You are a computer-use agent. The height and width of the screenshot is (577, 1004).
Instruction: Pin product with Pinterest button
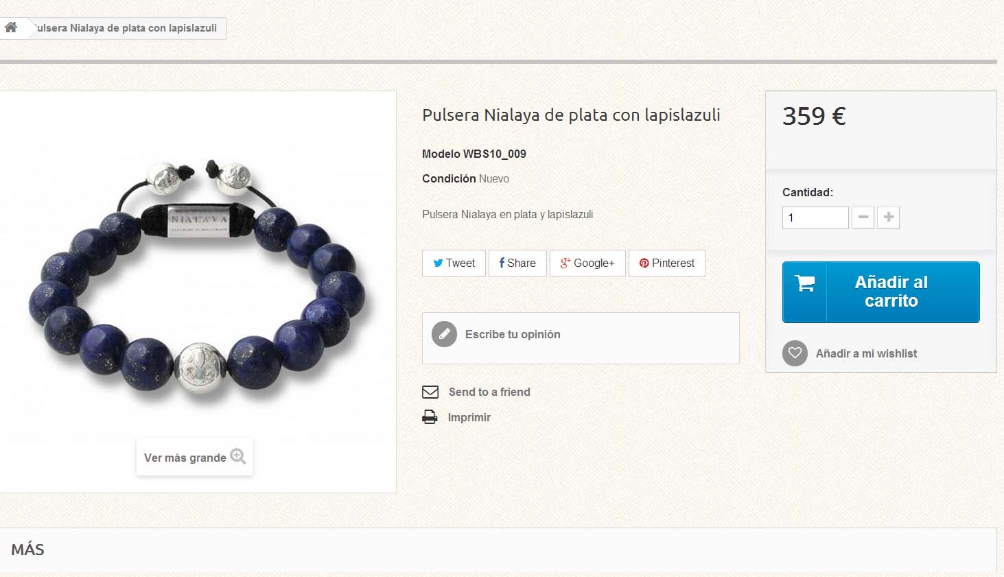click(667, 263)
